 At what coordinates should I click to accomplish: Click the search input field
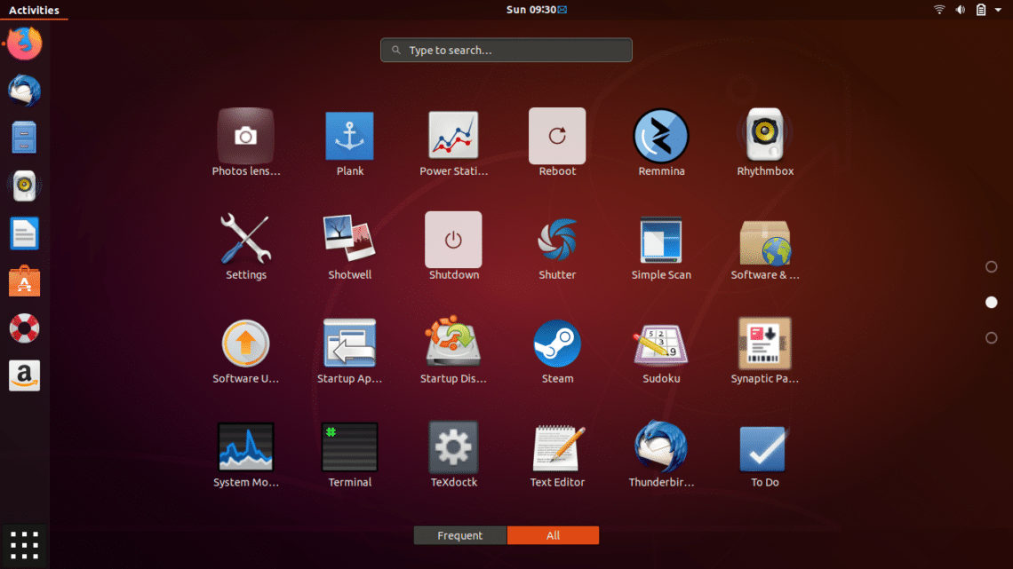(x=506, y=50)
